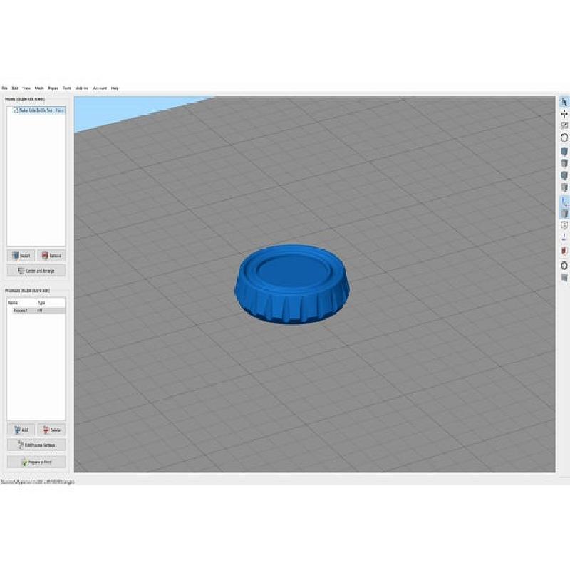Switch to default view cube icon
The width and height of the screenshot is (570, 570).
point(564,152)
